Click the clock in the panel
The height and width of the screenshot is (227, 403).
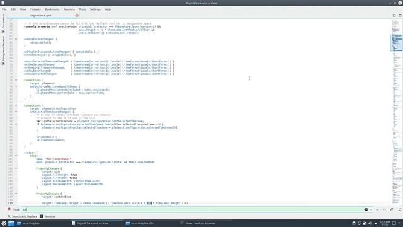click(x=385, y=223)
